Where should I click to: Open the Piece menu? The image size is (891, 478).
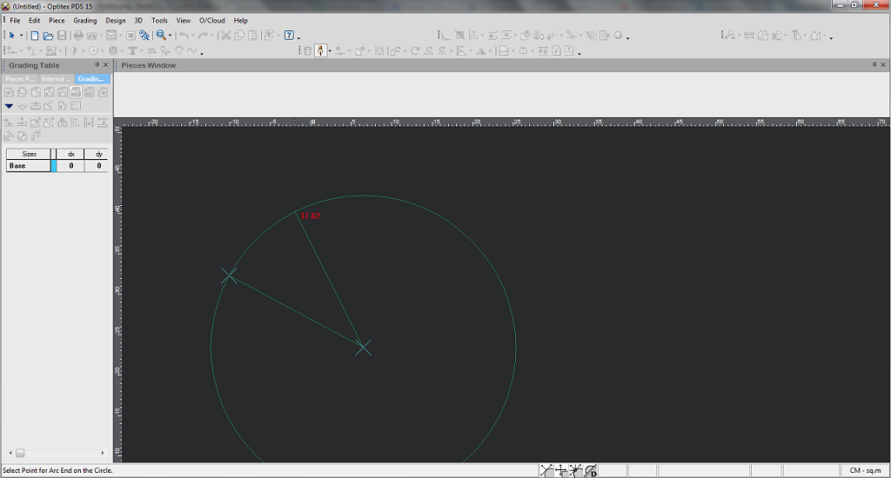[57, 21]
